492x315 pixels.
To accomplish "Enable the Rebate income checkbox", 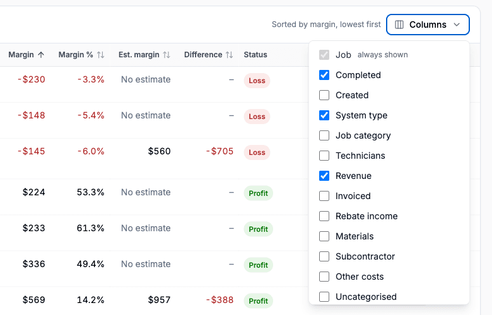I will (x=324, y=216).
